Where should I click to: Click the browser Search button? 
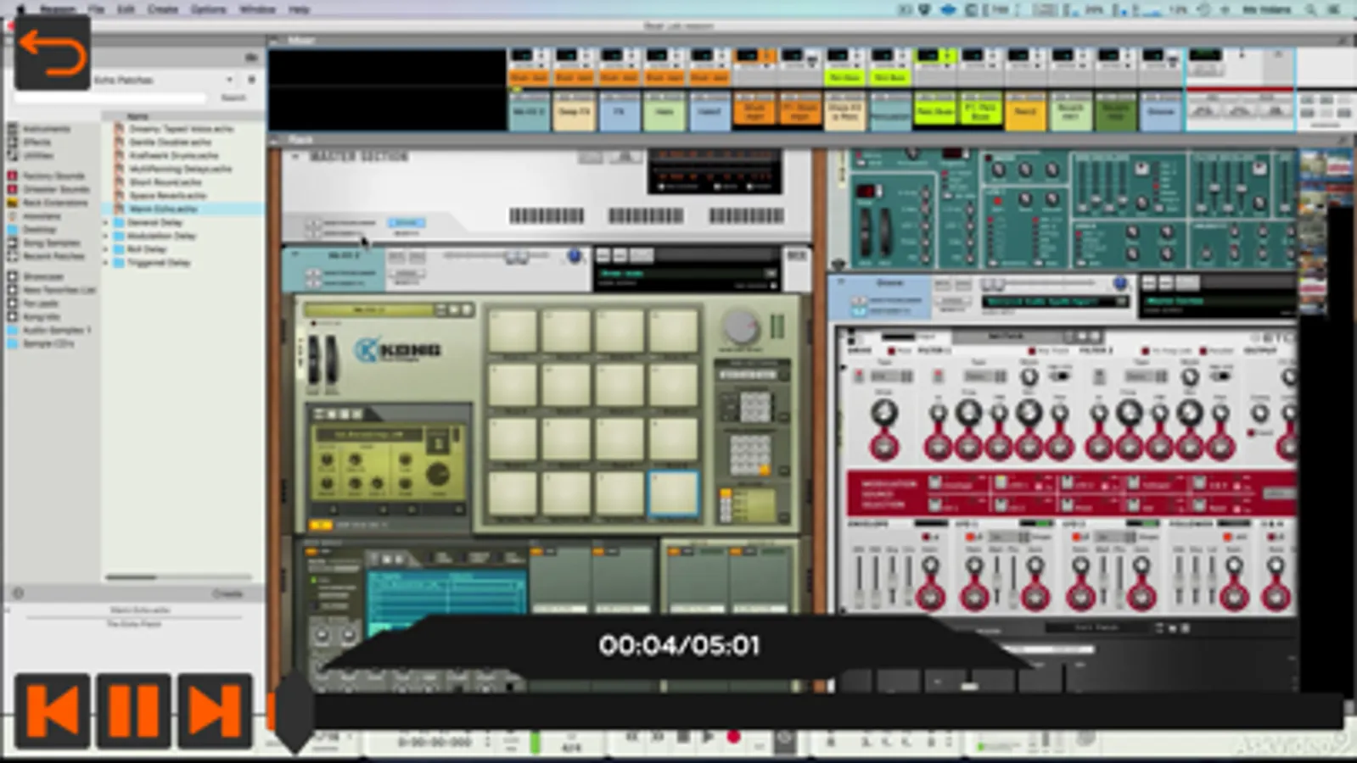point(233,98)
